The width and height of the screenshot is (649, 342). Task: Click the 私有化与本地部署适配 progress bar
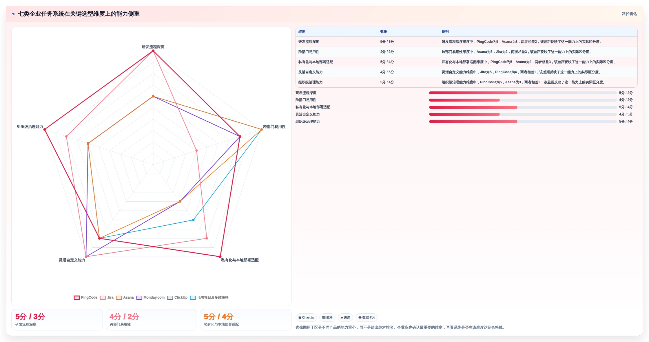coord(523,107)
